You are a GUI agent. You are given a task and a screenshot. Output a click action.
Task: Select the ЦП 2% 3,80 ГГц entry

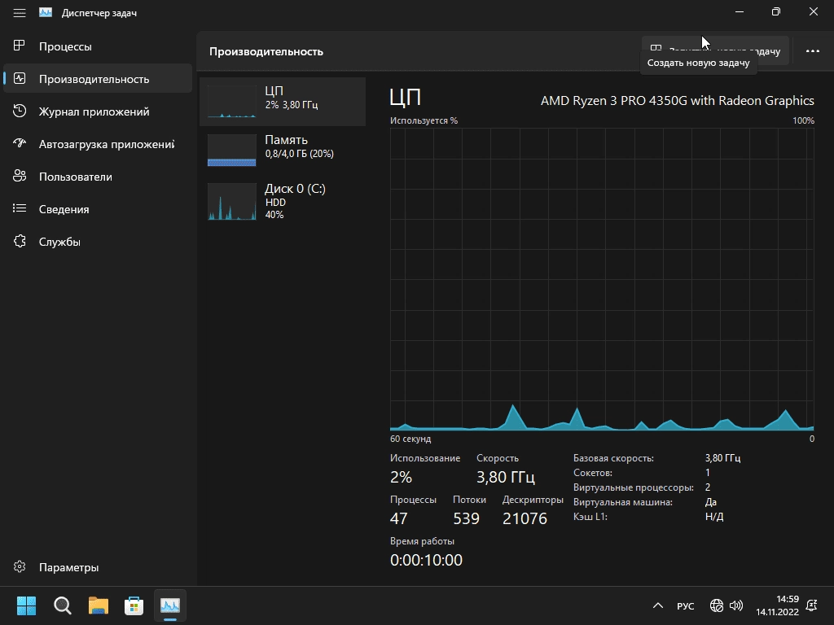pos(283,102)
